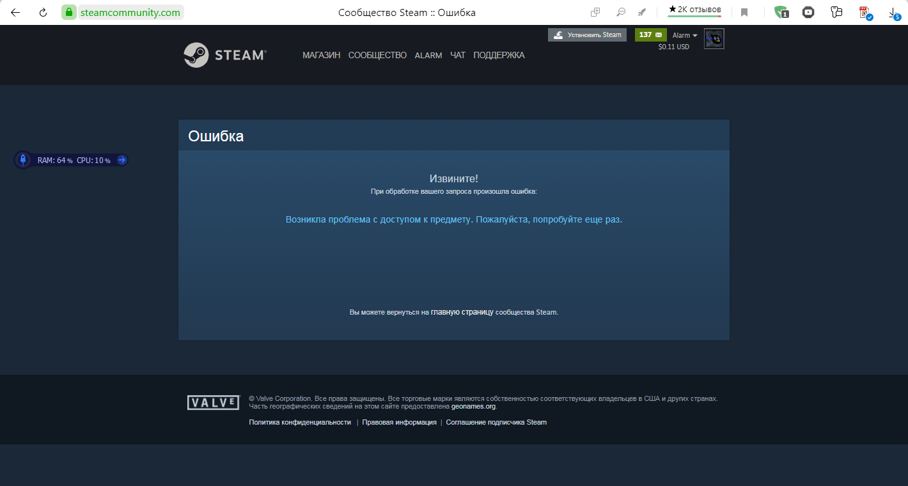Image resolution: width=908 pixels, height=486 pixels.
Task: Open the МАГАЗИН store menu
Action: pos(321,56)
